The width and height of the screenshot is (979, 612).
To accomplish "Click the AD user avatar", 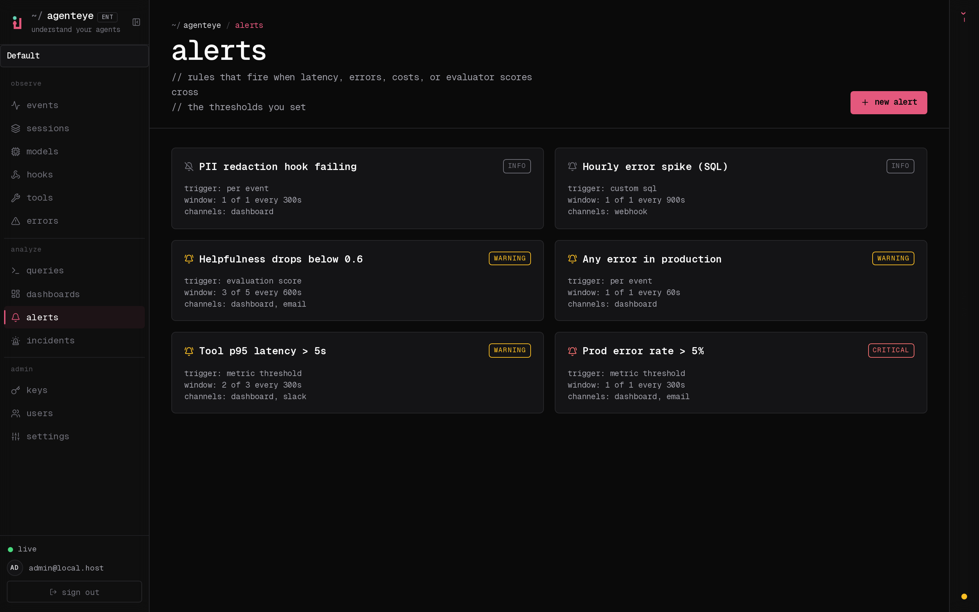I will [15, 567].
